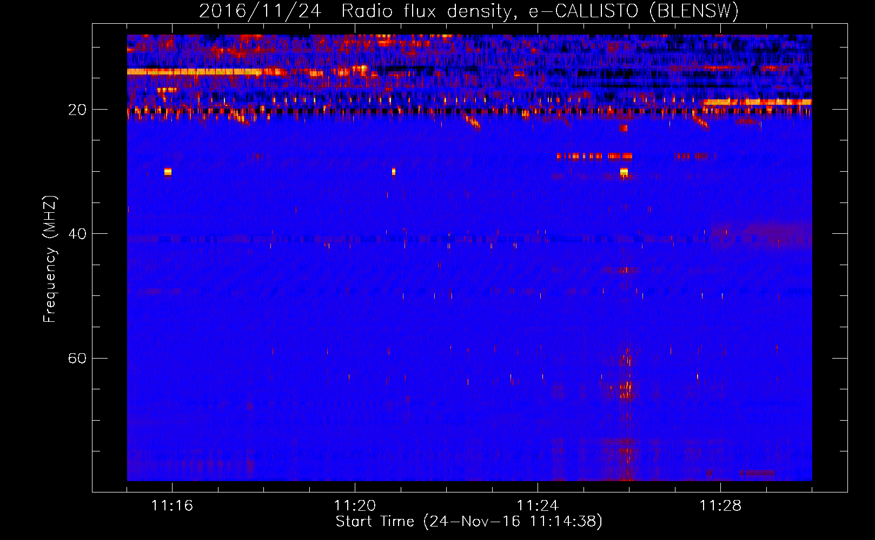Click the plot title "2016/11/24 Radio flux density, e-CALLISTO (BLENSW)"
875x540 pixels.
[469, 11]
